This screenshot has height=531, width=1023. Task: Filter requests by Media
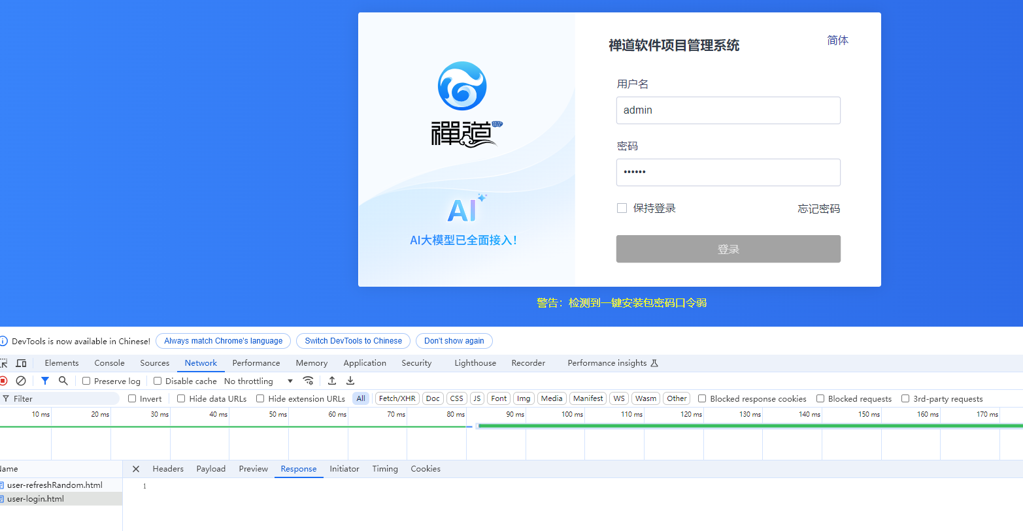tap(552, 398)
